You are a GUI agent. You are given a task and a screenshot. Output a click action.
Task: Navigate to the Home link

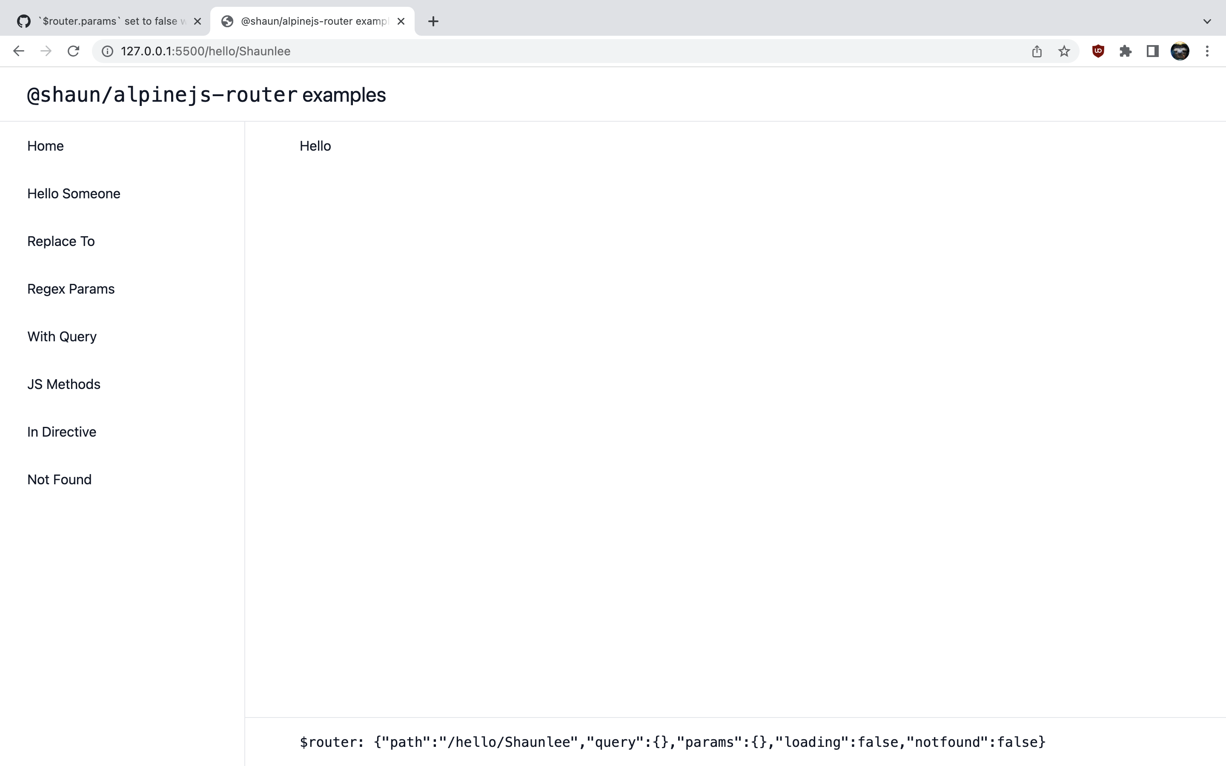45,146
